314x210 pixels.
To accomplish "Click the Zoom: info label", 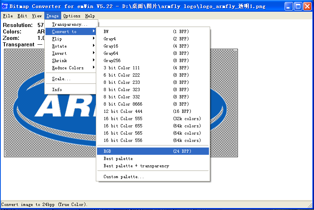I will coord(11,38).
